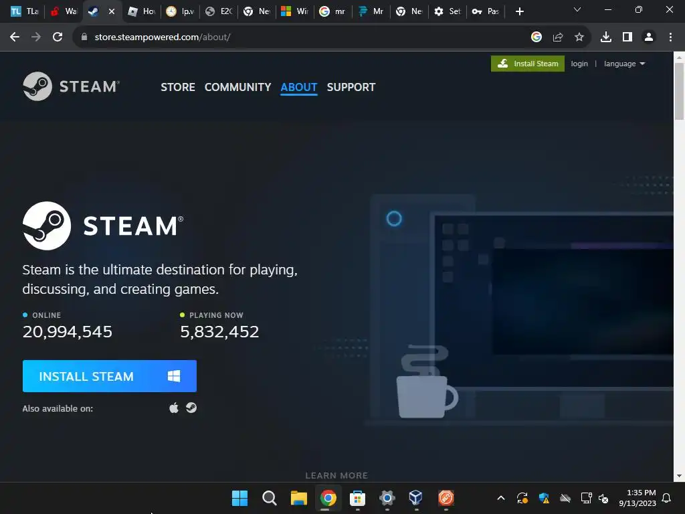Screen dimensions: 685x514
Task: Click the scrollbar down arrow
Action: click(679, 476)
